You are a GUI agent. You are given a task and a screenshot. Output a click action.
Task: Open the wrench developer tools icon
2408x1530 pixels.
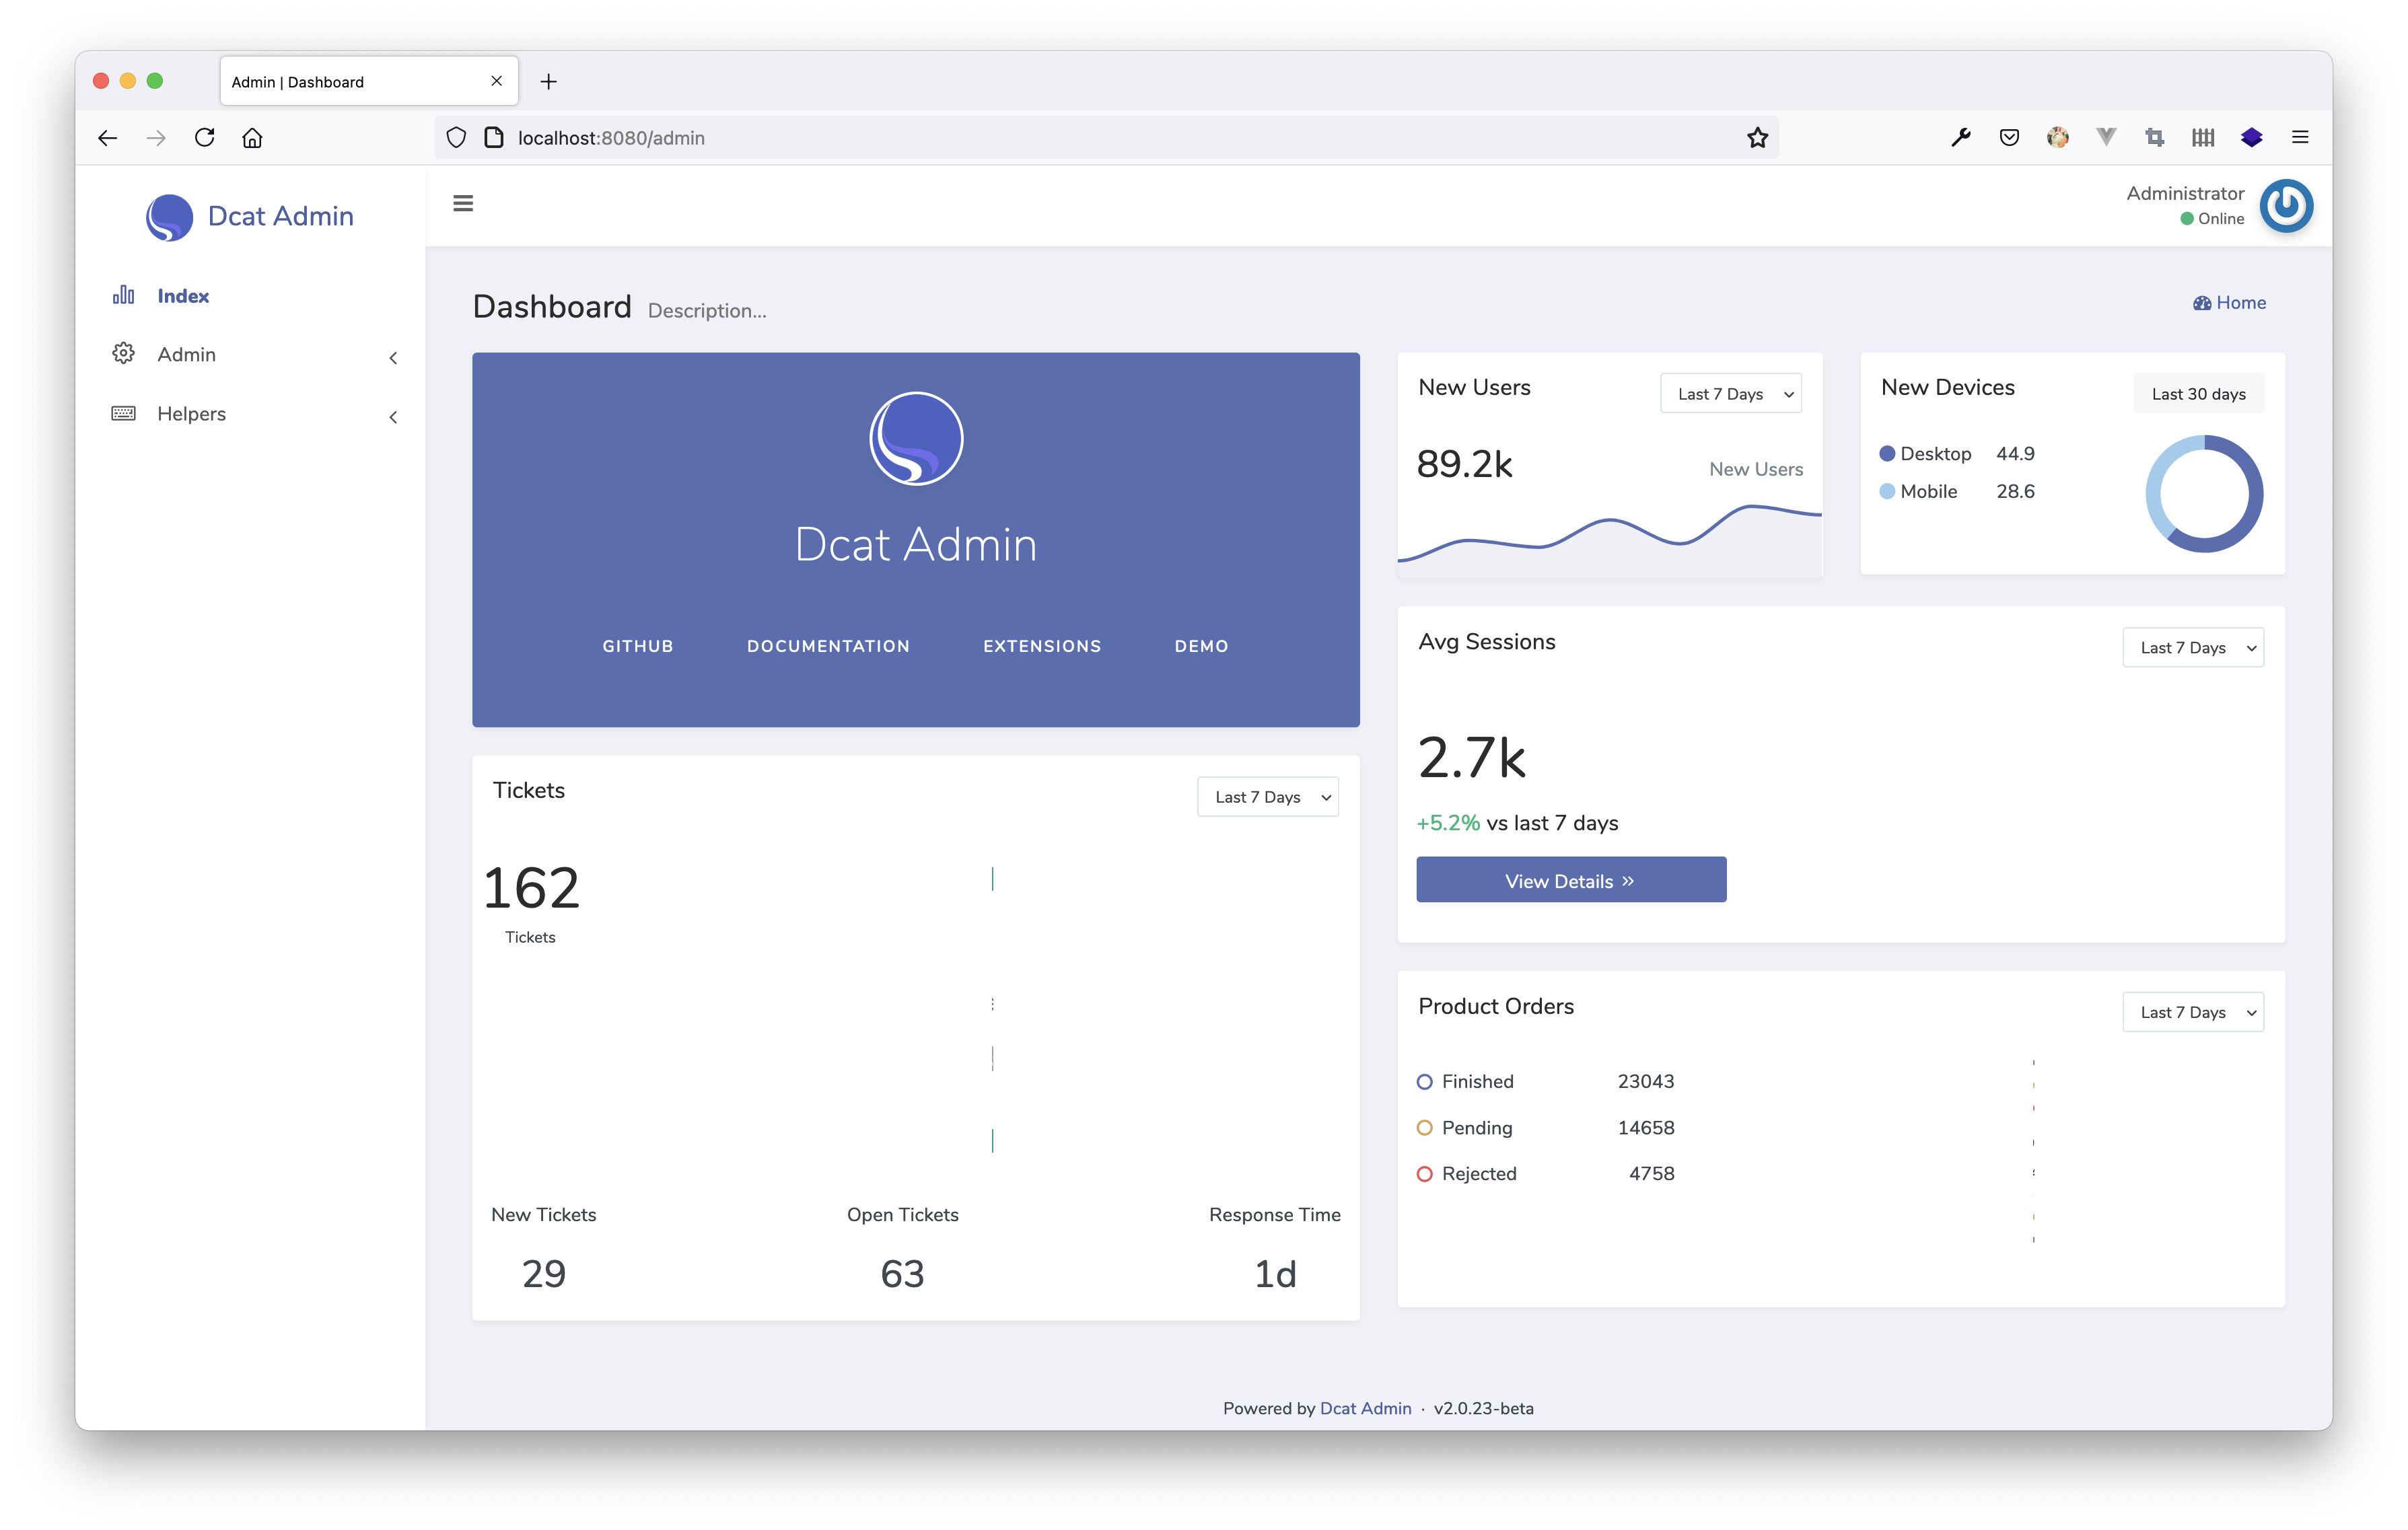(1960, 138)
